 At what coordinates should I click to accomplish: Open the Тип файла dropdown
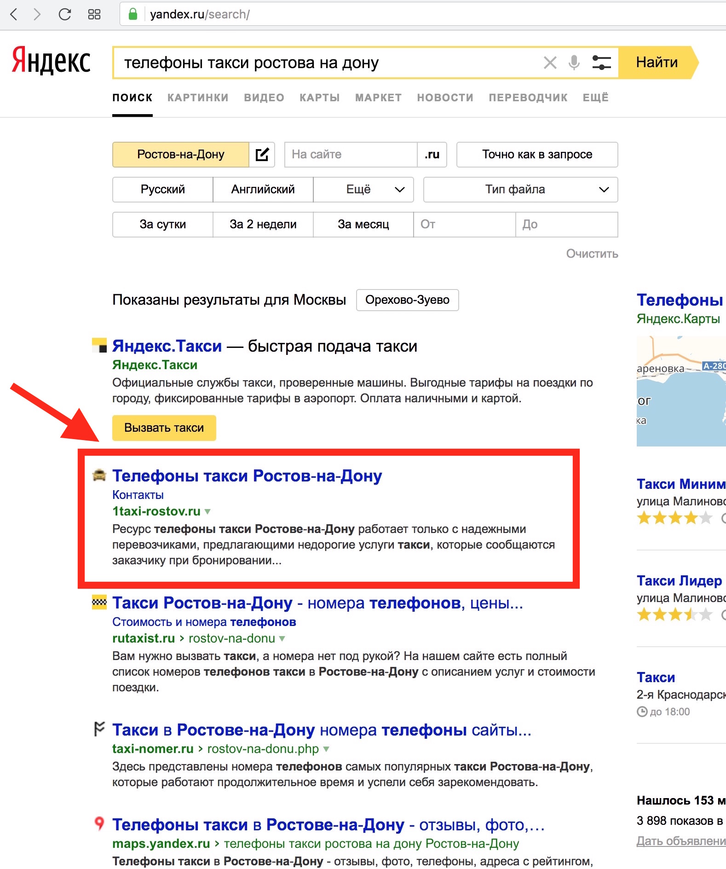tap(520, 190)
